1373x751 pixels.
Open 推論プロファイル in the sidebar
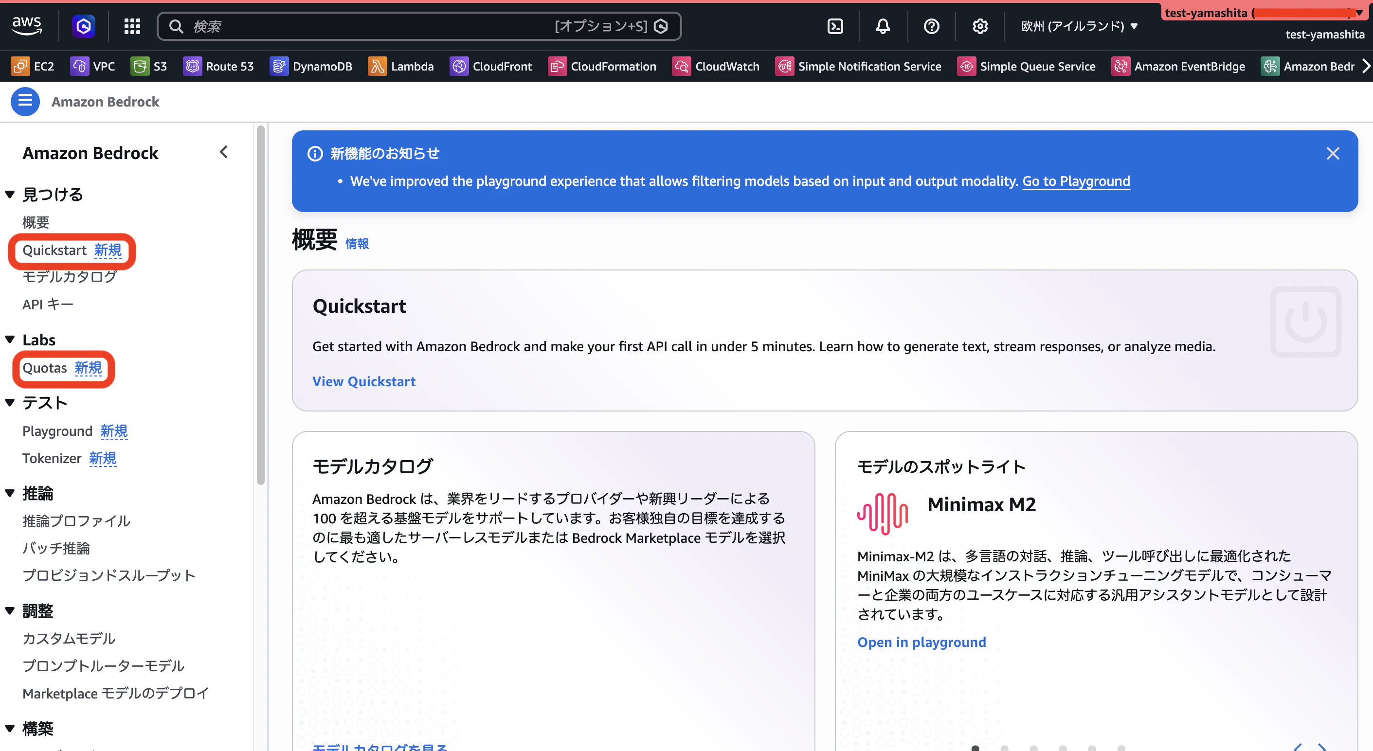click(x=76, y=521)
